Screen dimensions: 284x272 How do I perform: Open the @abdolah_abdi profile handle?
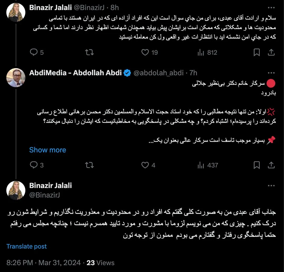[x=159, y=73]
